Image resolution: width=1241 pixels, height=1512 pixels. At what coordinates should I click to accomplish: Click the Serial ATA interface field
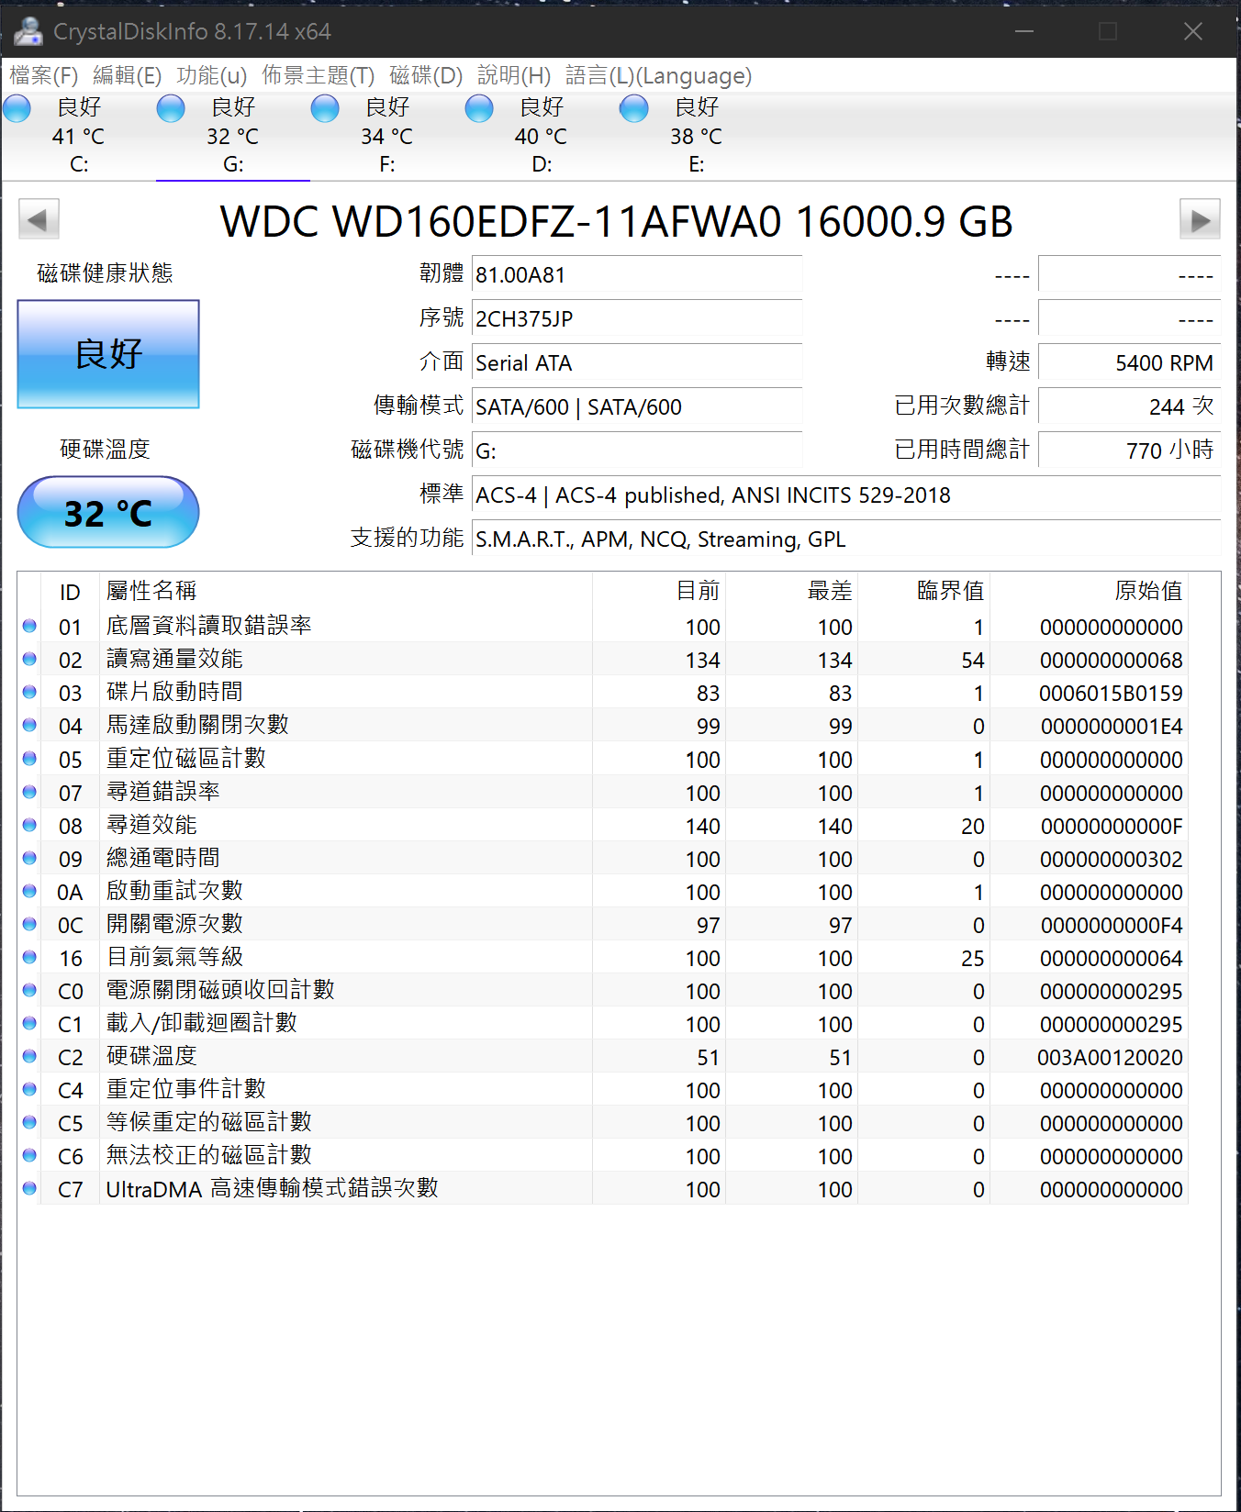point(637,362)
